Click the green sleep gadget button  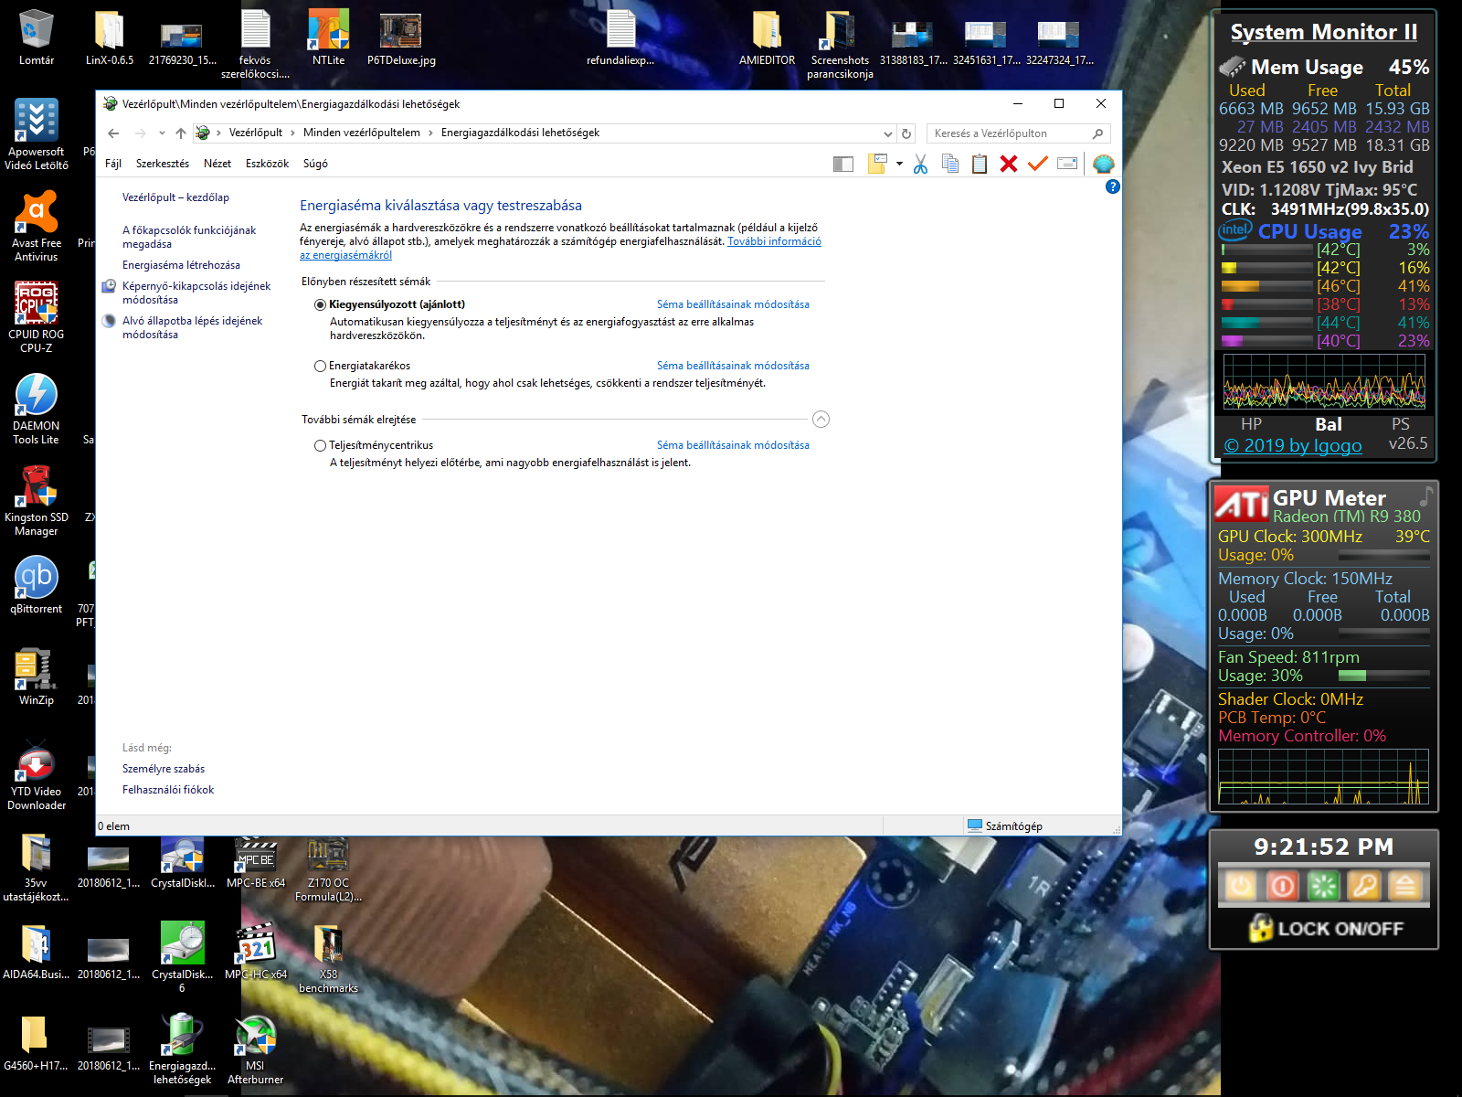click(x=1323, y=885)
